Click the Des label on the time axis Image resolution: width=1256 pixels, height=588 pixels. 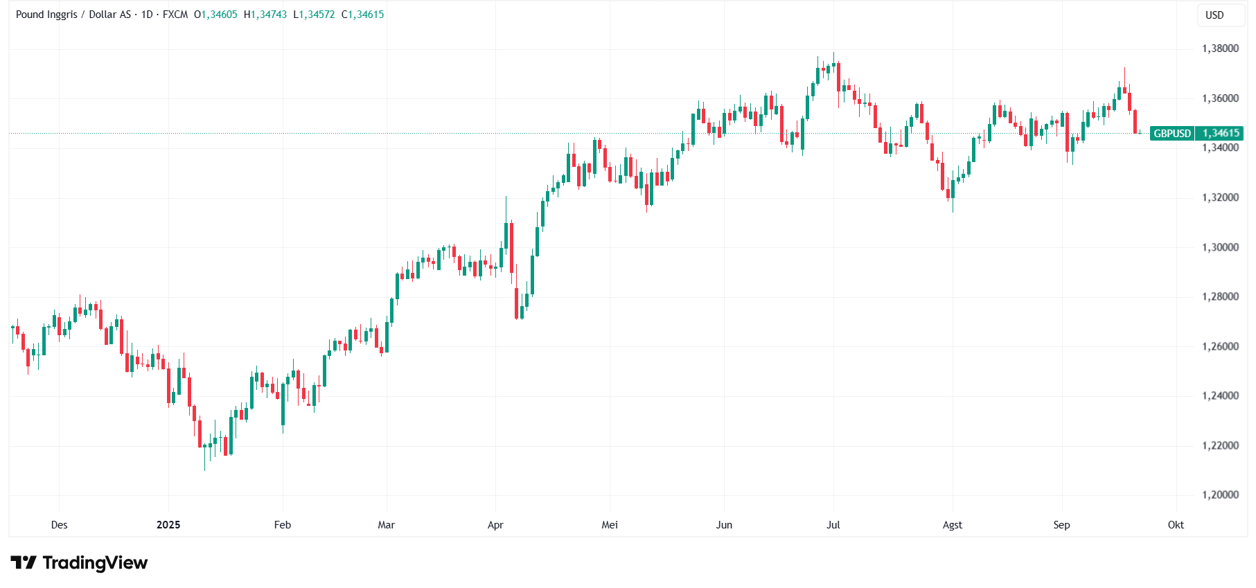[x=60, y=525]
